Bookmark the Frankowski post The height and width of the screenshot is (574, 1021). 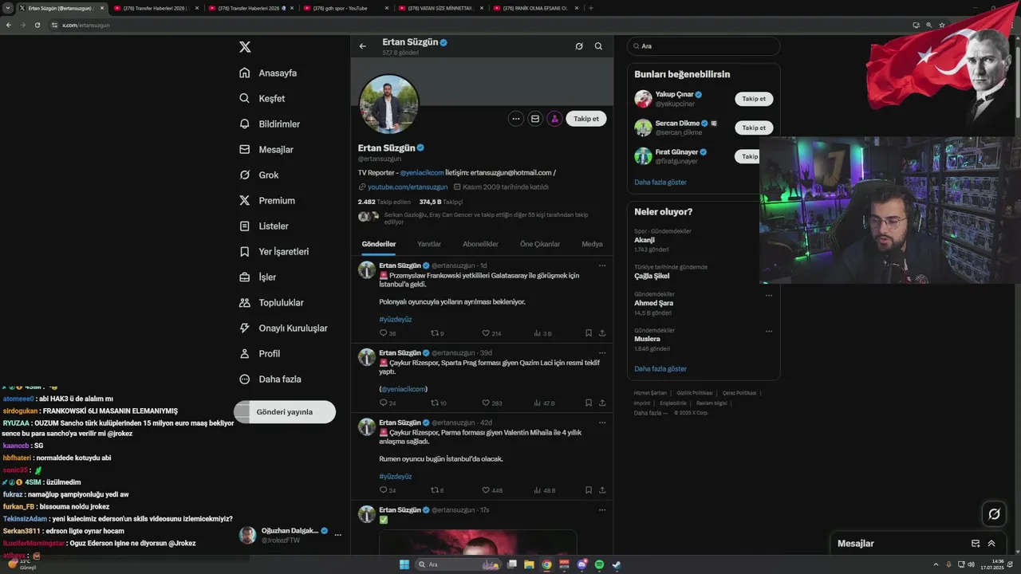pos(589,333)
